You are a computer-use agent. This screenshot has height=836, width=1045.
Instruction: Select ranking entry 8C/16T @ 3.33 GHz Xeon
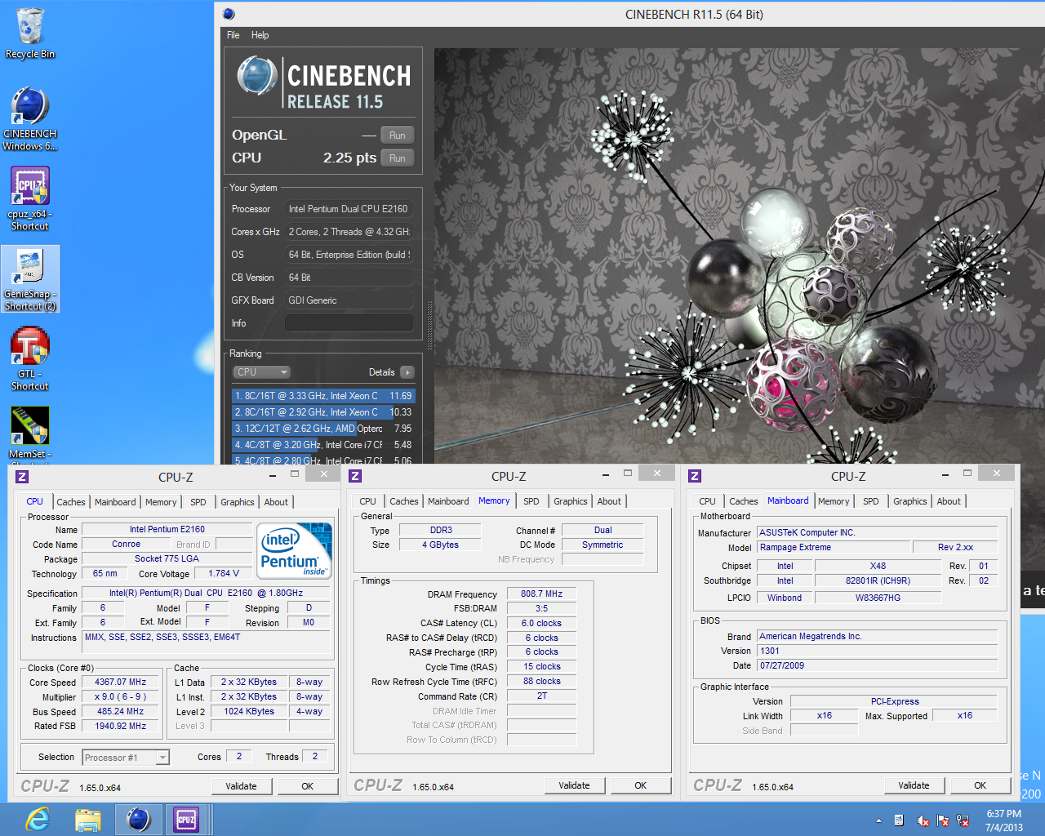click(x=324, y=396)
